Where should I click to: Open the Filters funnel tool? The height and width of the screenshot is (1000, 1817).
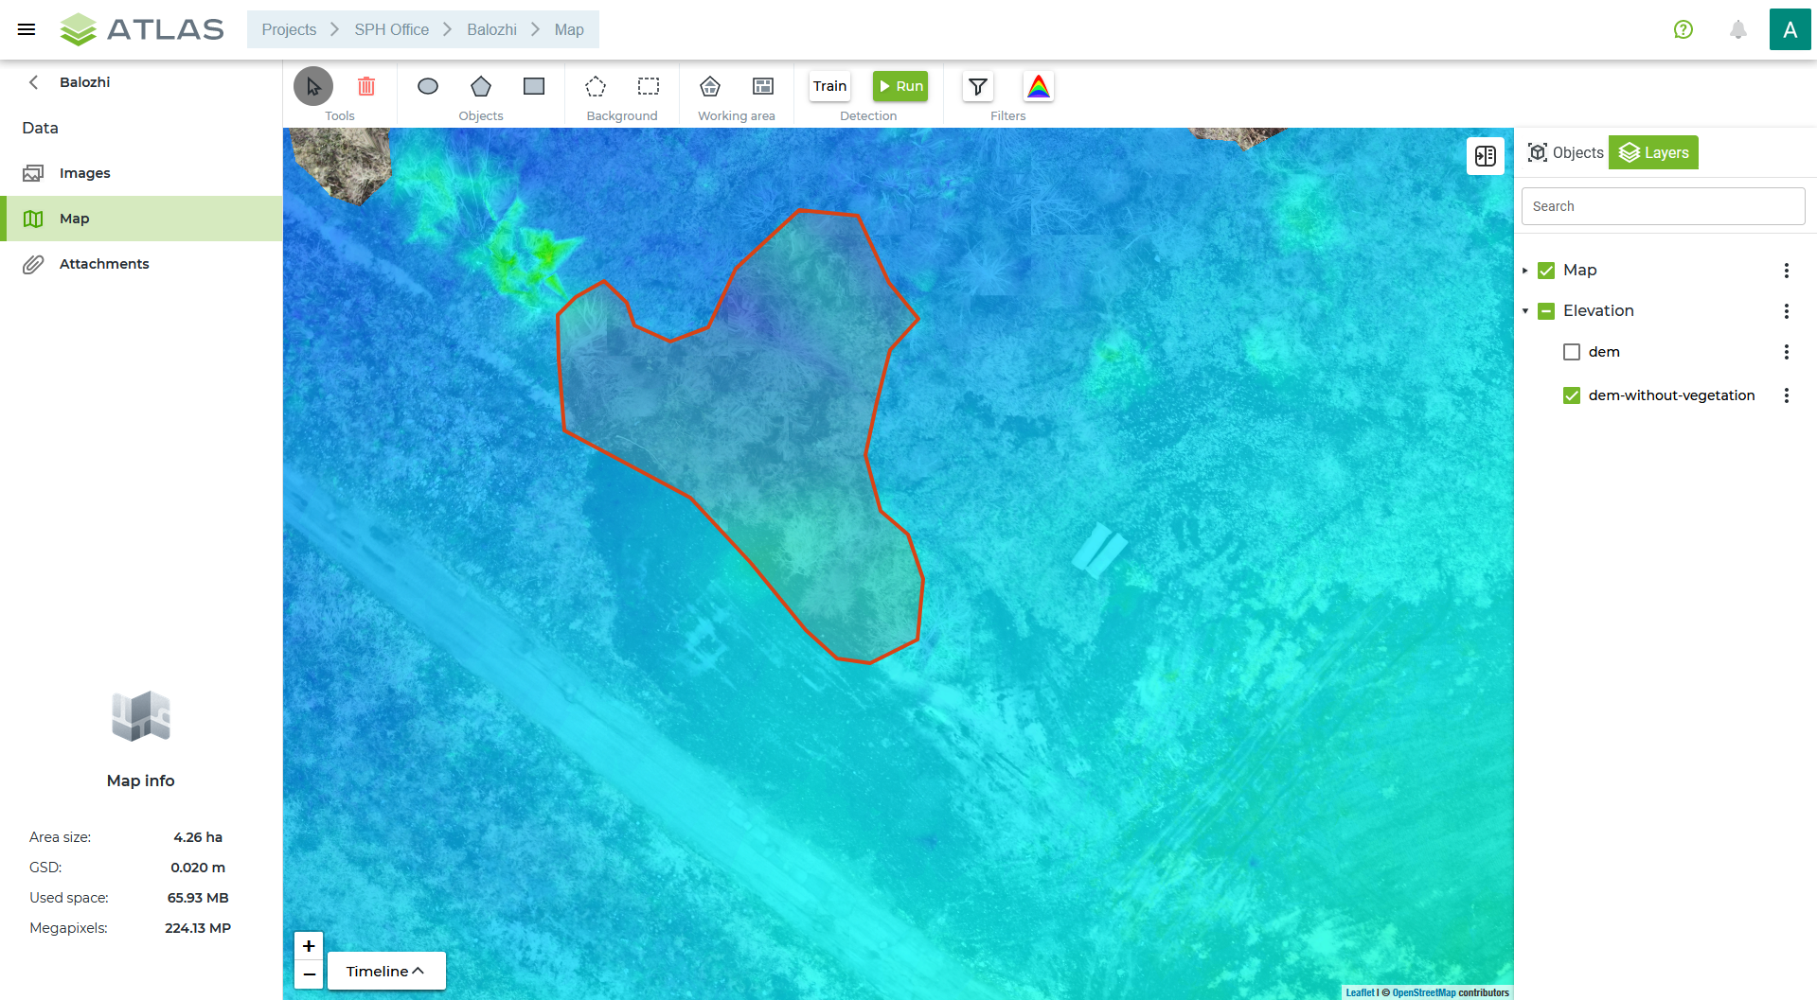tap(978, 86)
